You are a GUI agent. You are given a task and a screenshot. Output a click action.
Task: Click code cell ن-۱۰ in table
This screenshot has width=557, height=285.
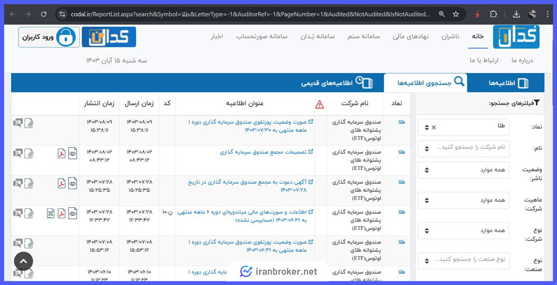coord(167,212)
